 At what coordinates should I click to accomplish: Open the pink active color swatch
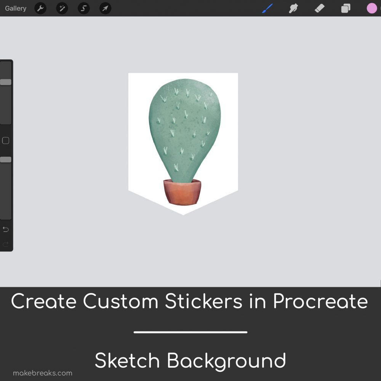point(372,8)
